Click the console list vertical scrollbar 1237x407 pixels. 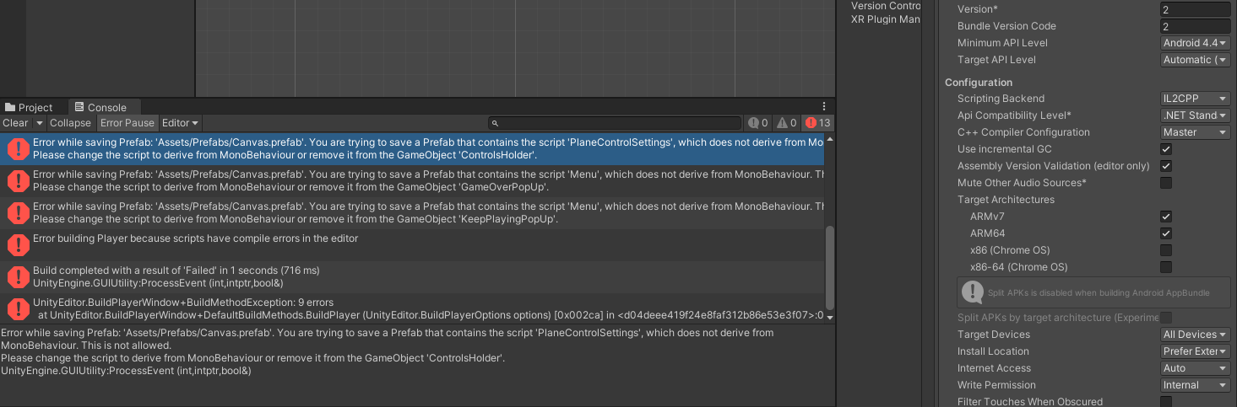point(830,268)
